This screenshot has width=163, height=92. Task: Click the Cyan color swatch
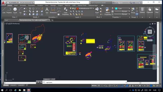coord(116,8)
